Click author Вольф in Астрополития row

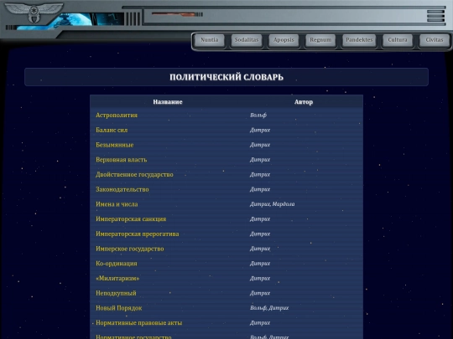(258, 115)
